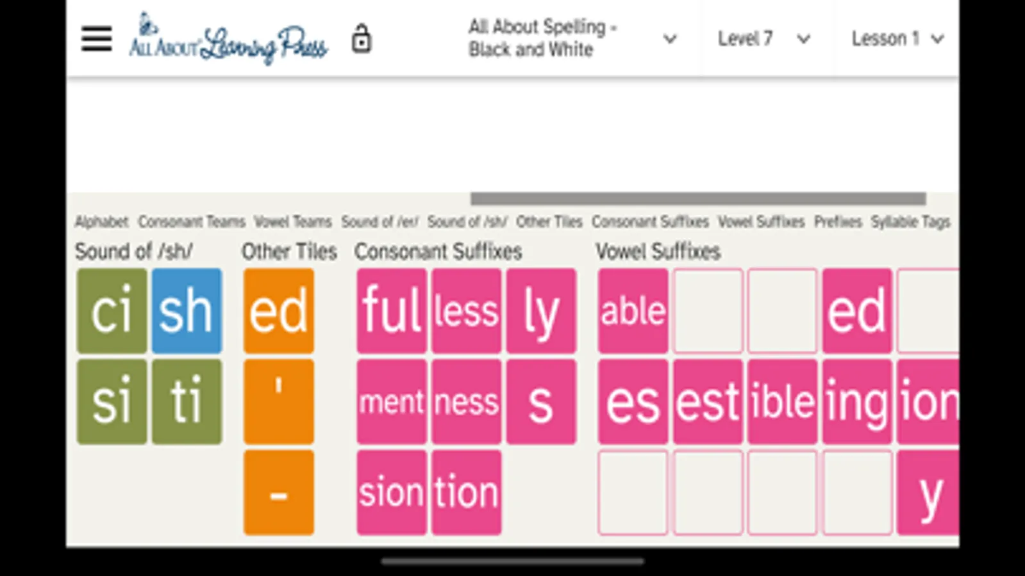Image resolution: width=1025 pixels, height=576 pixels.
Task: Select the Prefixes category link
Action: pos(838,222)
